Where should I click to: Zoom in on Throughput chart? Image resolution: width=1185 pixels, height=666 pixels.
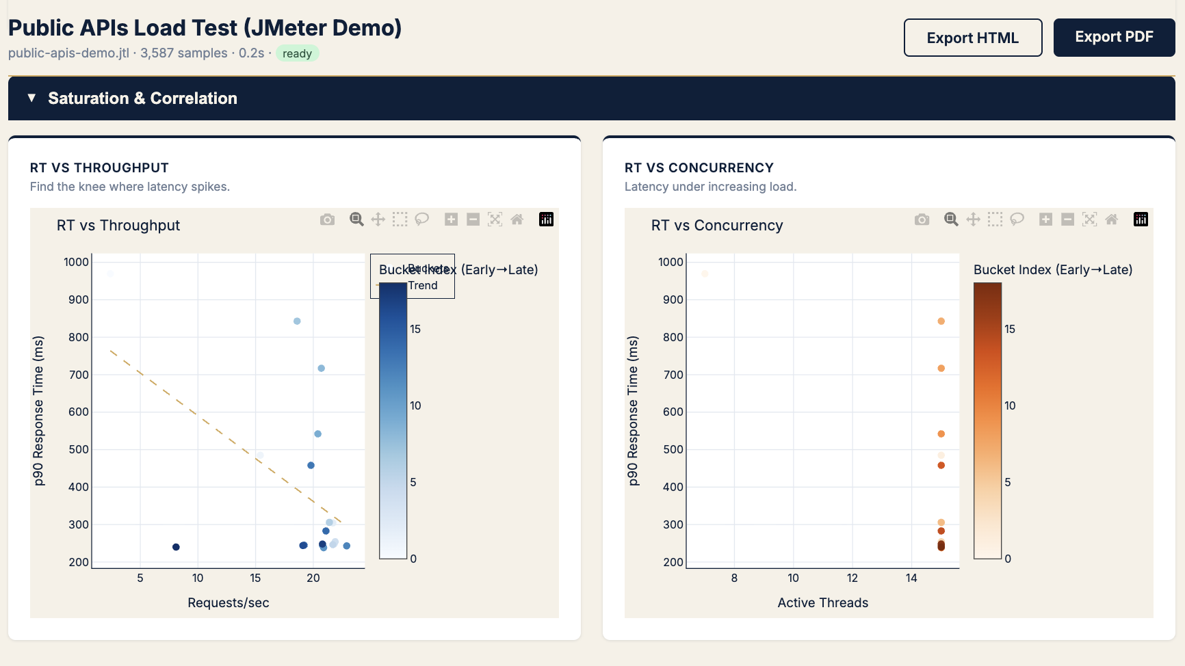coord(451,219)
